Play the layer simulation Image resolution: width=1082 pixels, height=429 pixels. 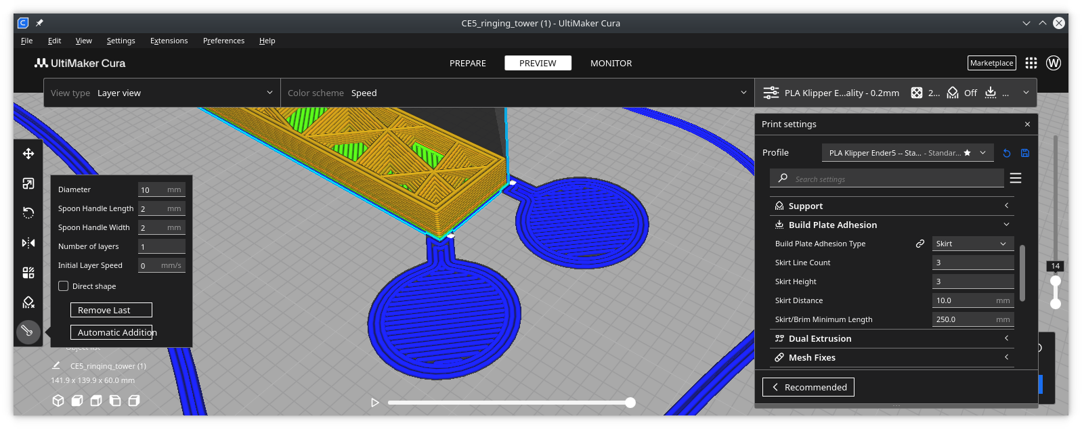375,403
